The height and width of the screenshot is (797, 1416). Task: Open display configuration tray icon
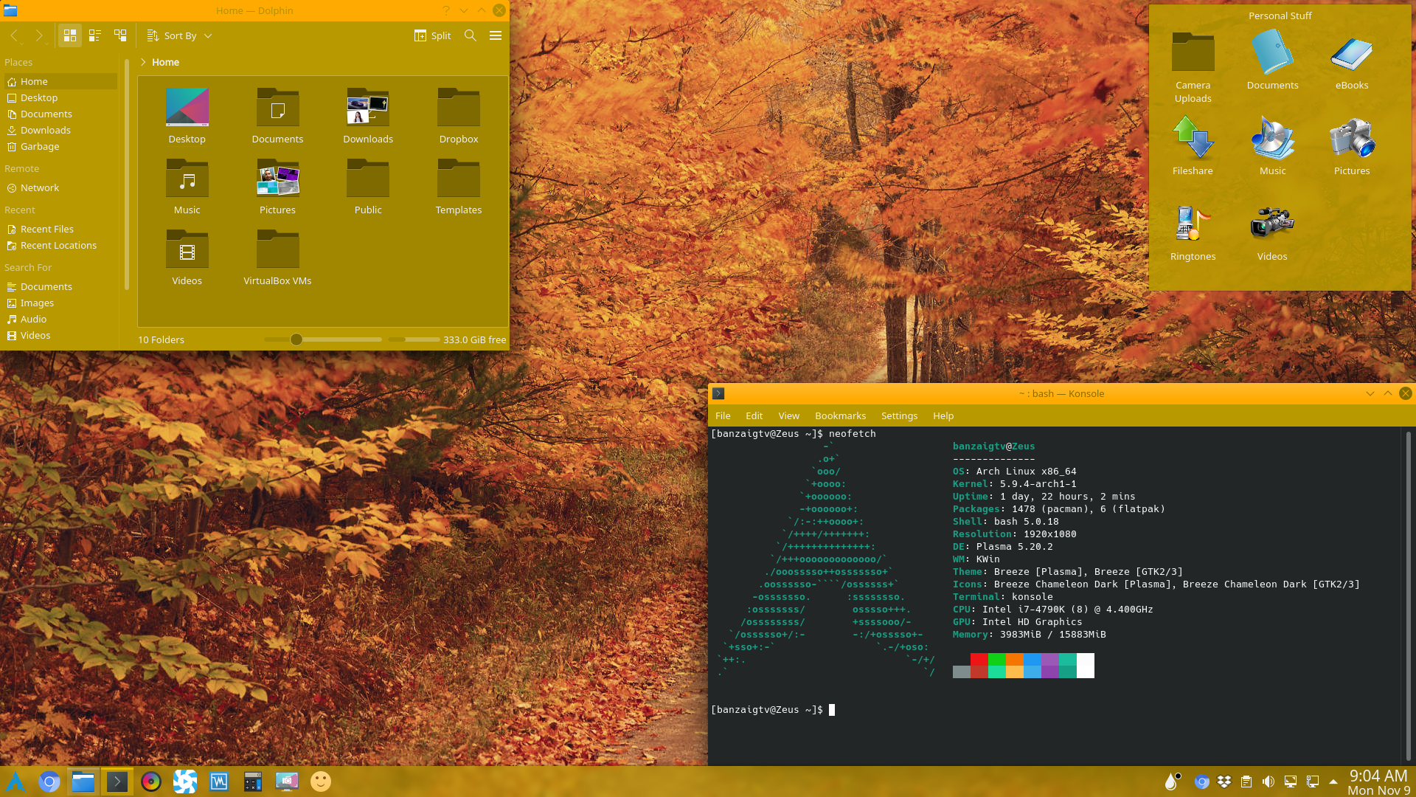coord(1291,782)
